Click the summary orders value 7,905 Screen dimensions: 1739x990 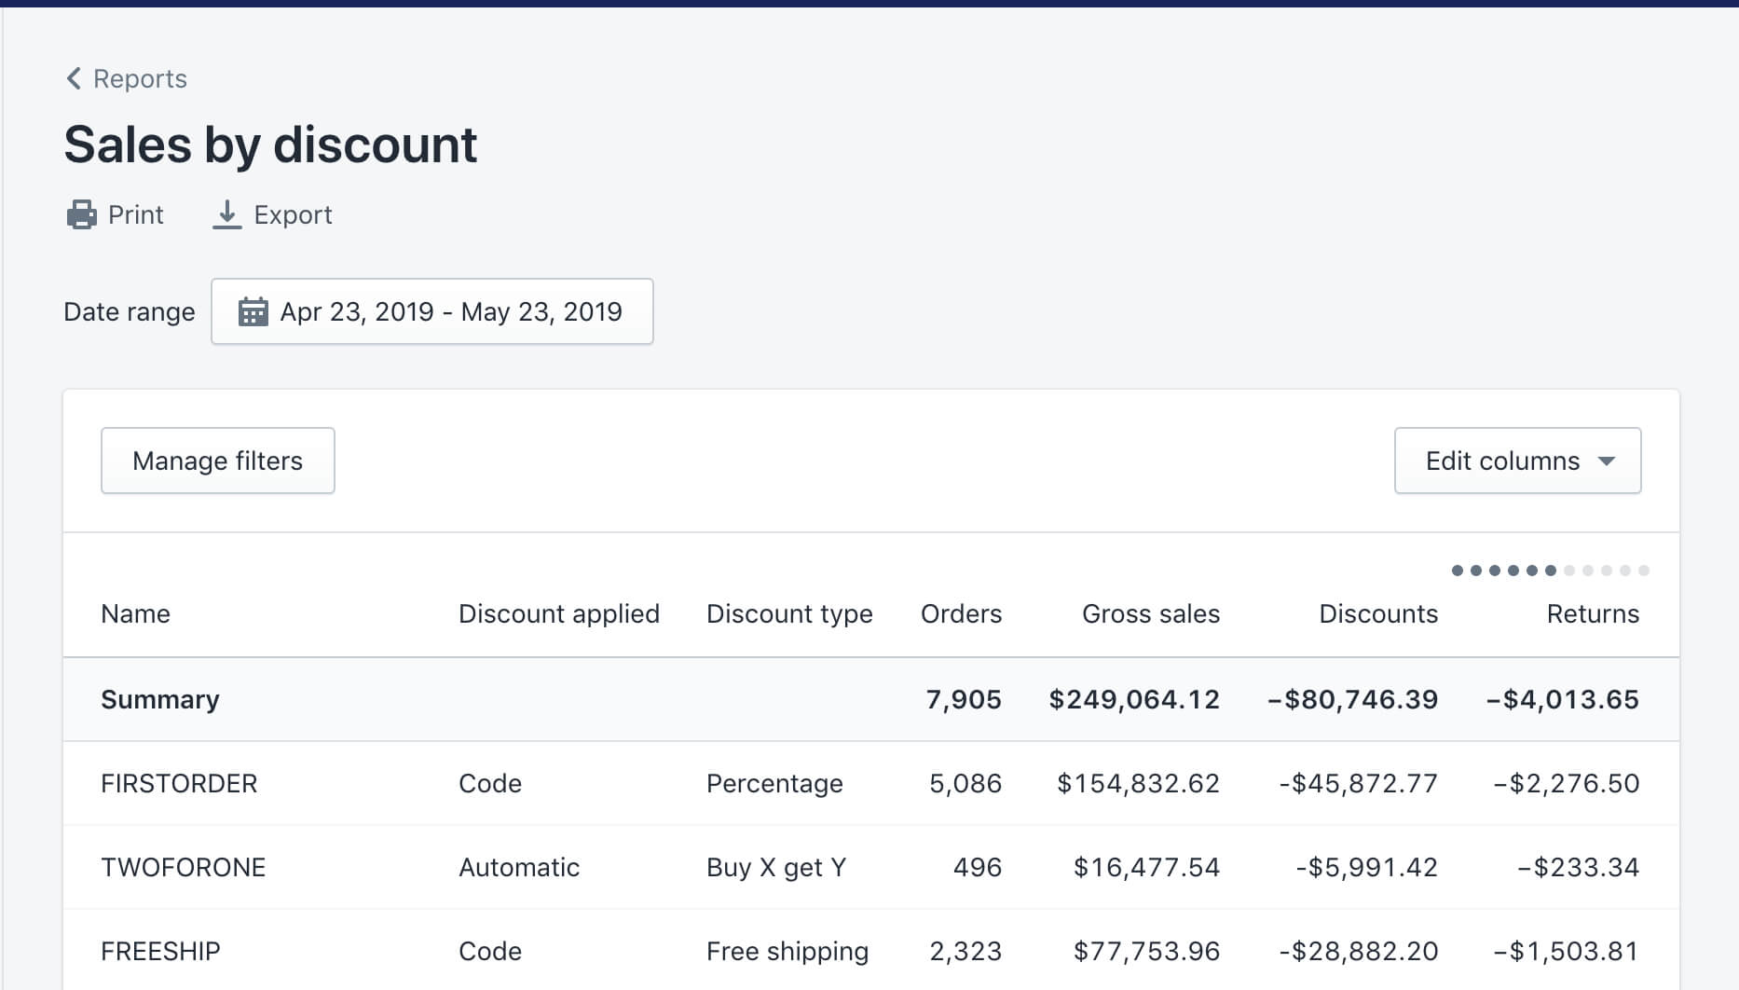(964, 699)
